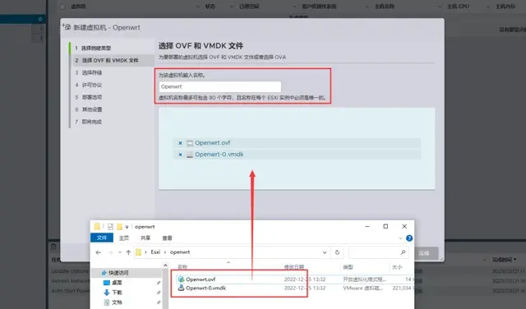
Task: Open the 文件 ribbon tab
Action: (102, 238)
